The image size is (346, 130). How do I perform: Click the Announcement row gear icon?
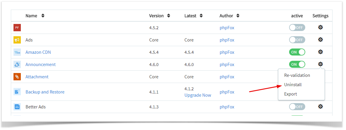(320, 64)
